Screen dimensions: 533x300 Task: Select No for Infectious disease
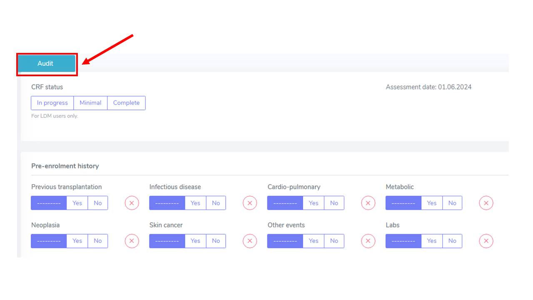pos(216,203)
